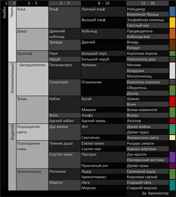Viewport: 176px width, 197px height.
Task: Choose Адский зверь in the table
Action: [x=103, y=121]
